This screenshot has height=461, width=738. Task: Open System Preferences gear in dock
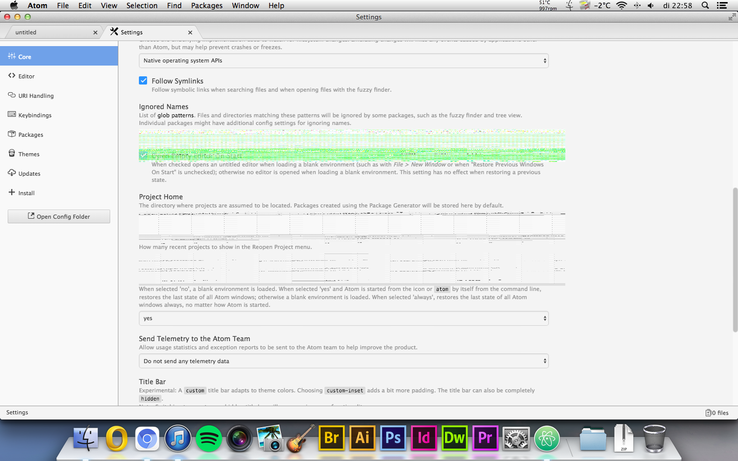[x=516, y=438]
